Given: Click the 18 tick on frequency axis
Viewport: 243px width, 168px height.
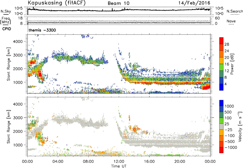Looking at the screenshot, I should point(20,18).
